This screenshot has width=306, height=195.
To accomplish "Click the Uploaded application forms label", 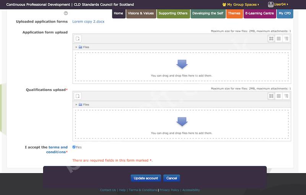I will tap(42, 22).
